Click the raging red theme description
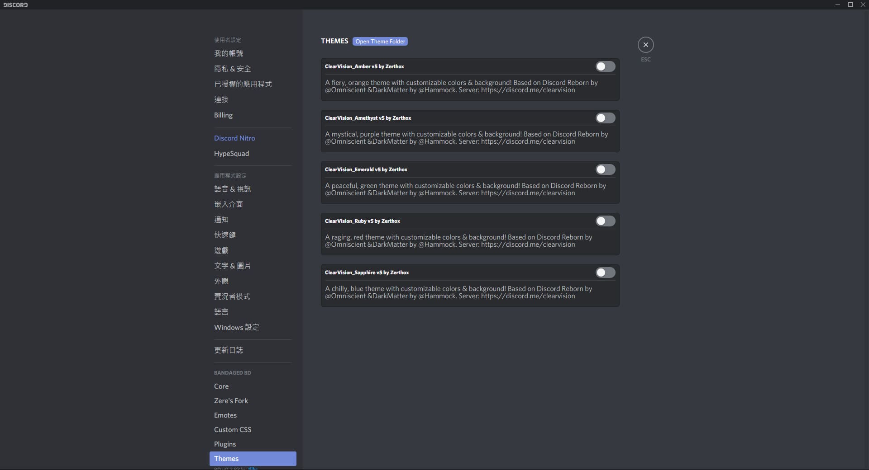The image size is (869, 470). [458, 241]
